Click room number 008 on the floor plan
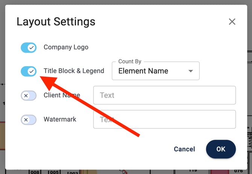This screenshot has width=252, height=174. [35, 173]
